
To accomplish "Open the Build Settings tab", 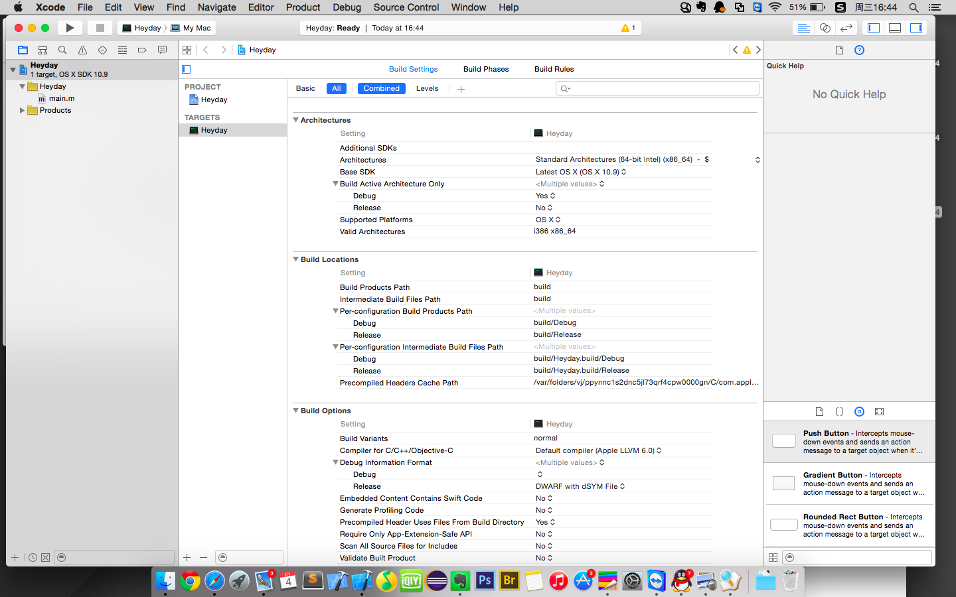I will click(x=414, y=69).
